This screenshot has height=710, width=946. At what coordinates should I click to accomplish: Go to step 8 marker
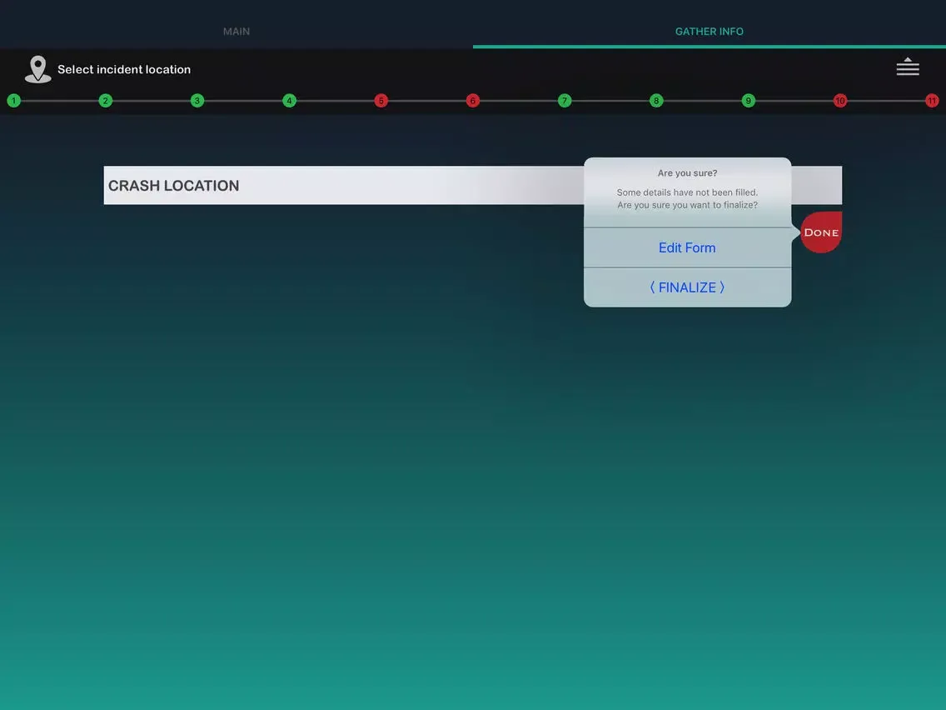tap(656, 101)
